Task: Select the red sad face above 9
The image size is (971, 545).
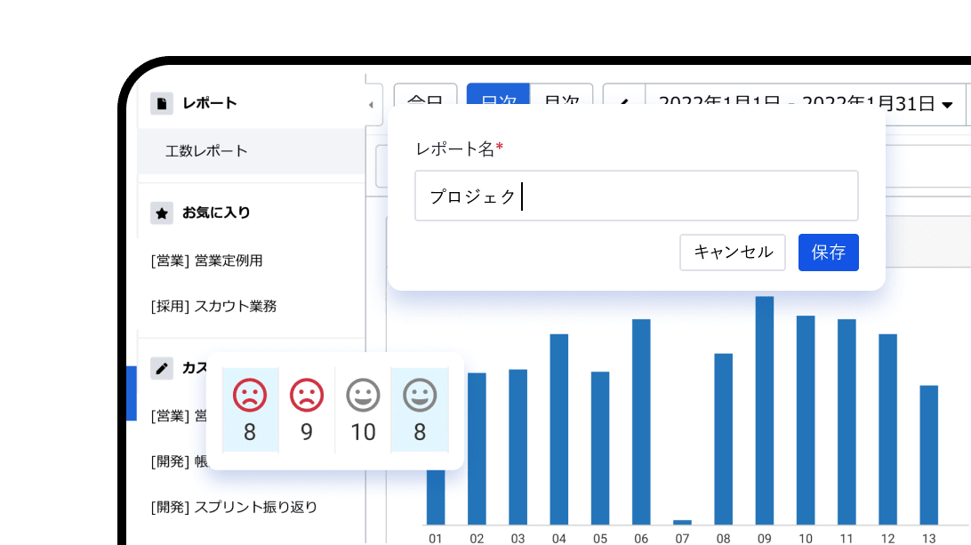Action: [307, 395]
